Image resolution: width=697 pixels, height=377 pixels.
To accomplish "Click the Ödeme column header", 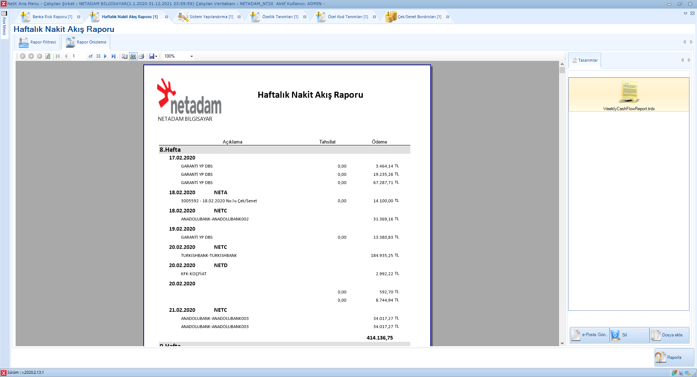I will tap(380, 142).
